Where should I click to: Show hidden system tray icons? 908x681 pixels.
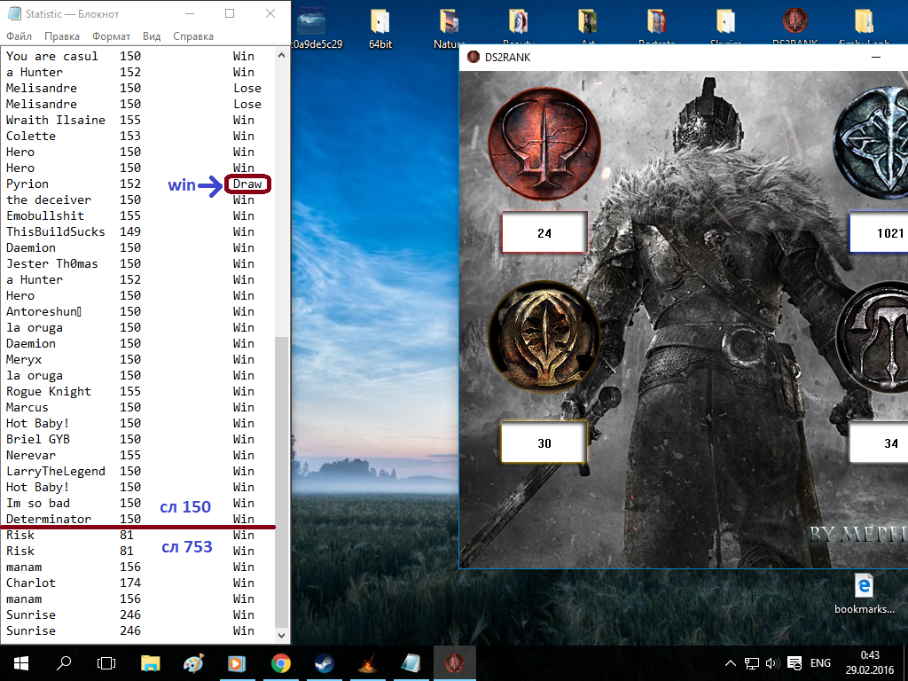pyautogui.click(x=731, y=663)
